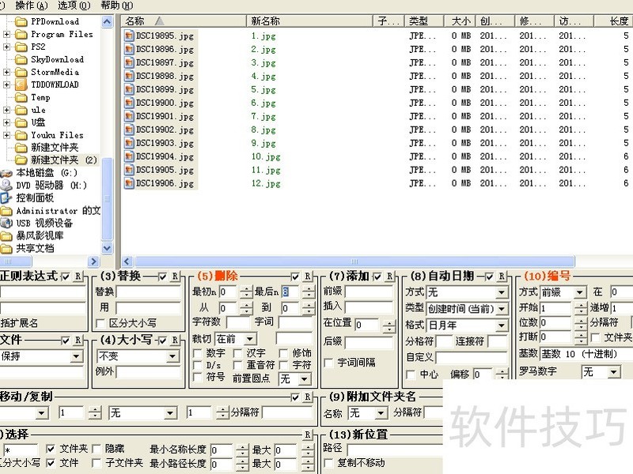Open the 选项(O) menu
Screen dimensions: 633x474
point(74,6)
